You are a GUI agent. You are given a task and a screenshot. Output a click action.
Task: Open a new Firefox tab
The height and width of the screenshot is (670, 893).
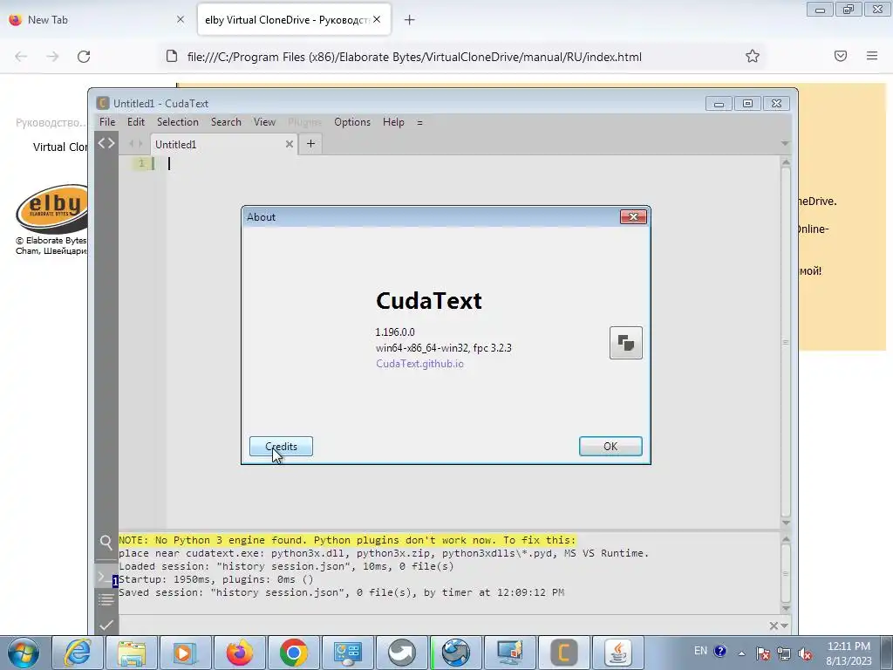410,20
